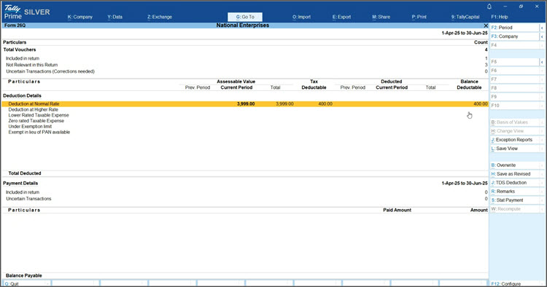Viewport: 547px width, 287px height.
Task: Open the Y: Data menu
Action: click(115, 17)
